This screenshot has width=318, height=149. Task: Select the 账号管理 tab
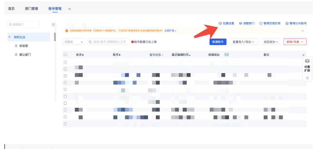(x=55, y=9)
